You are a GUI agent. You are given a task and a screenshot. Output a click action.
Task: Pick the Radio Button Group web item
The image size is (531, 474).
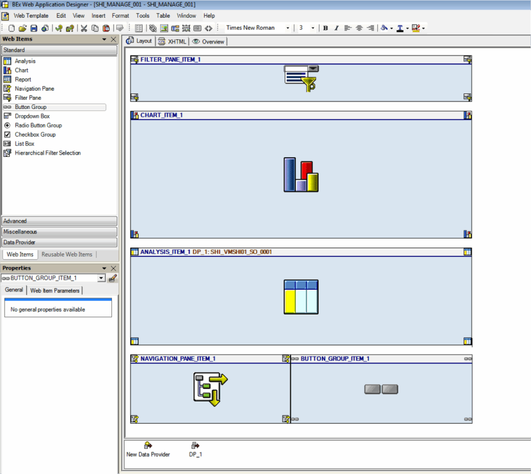tap(38, 125)
